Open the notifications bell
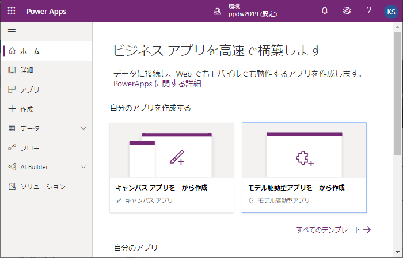Viewport: 403px width, 258px height. click(325, 11)
